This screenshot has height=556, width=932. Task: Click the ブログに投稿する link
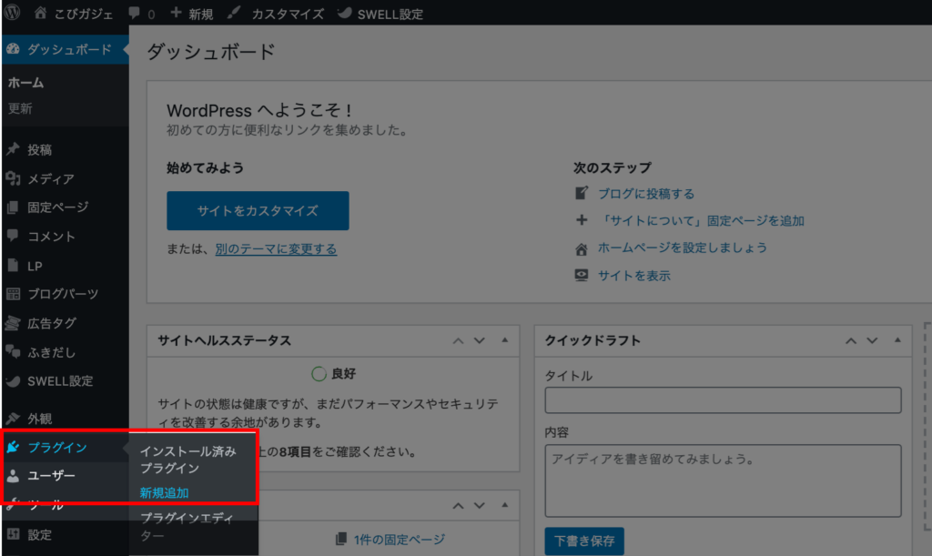[x=646, y=194]
